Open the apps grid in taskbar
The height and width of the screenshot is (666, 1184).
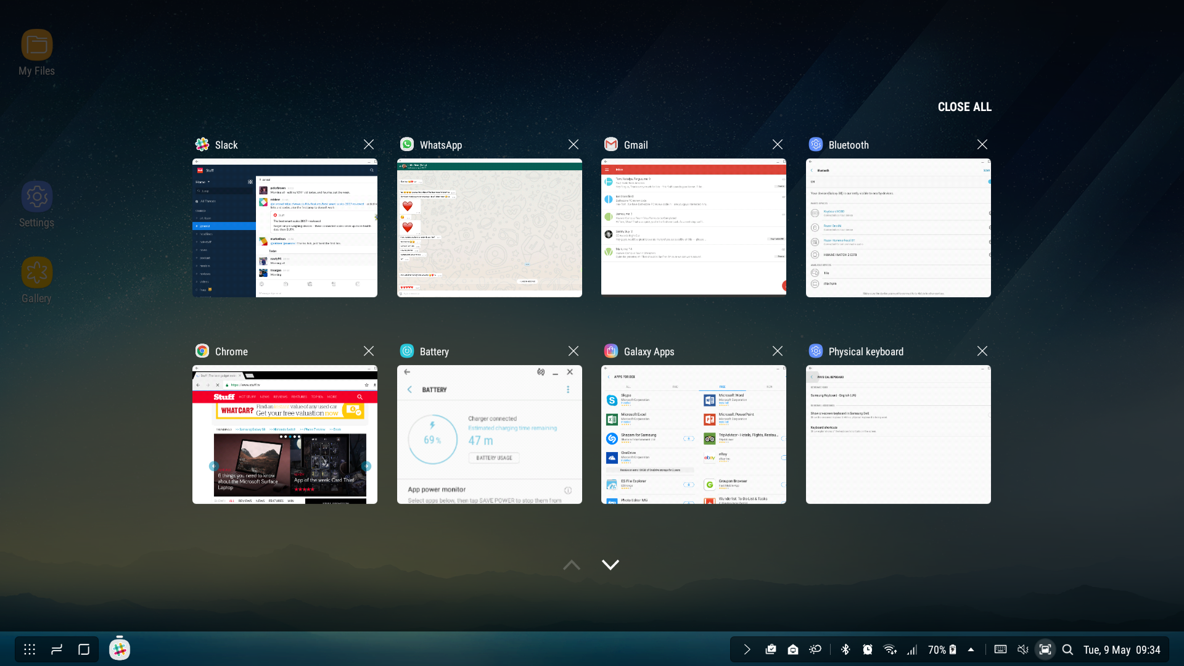pyautogui.click(x=30, y=649)
